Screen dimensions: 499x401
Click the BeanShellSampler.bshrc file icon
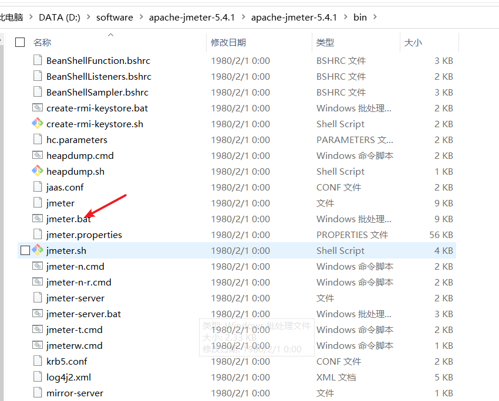click(x=38, y=92)
